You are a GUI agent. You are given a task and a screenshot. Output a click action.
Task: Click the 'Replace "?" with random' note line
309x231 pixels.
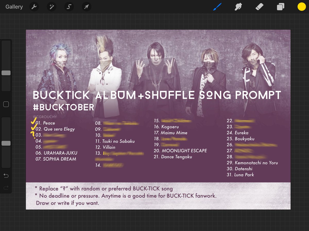coord(104,189)
